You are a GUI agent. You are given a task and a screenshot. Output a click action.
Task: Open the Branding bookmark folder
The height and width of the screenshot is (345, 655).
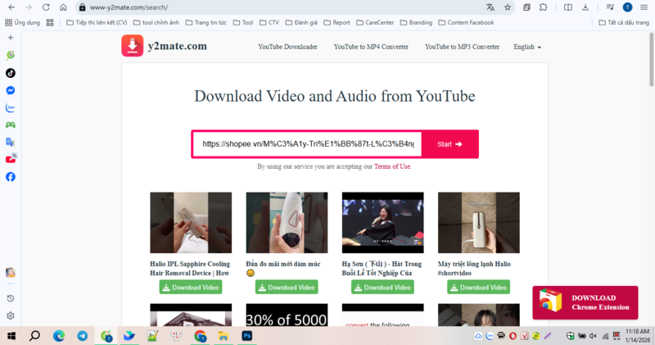coord(416,23)
